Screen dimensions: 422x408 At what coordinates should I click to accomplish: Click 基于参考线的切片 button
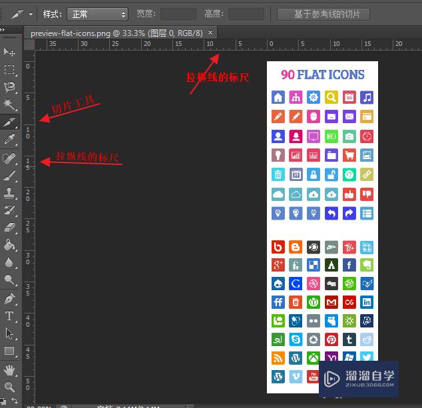[323, 14]
